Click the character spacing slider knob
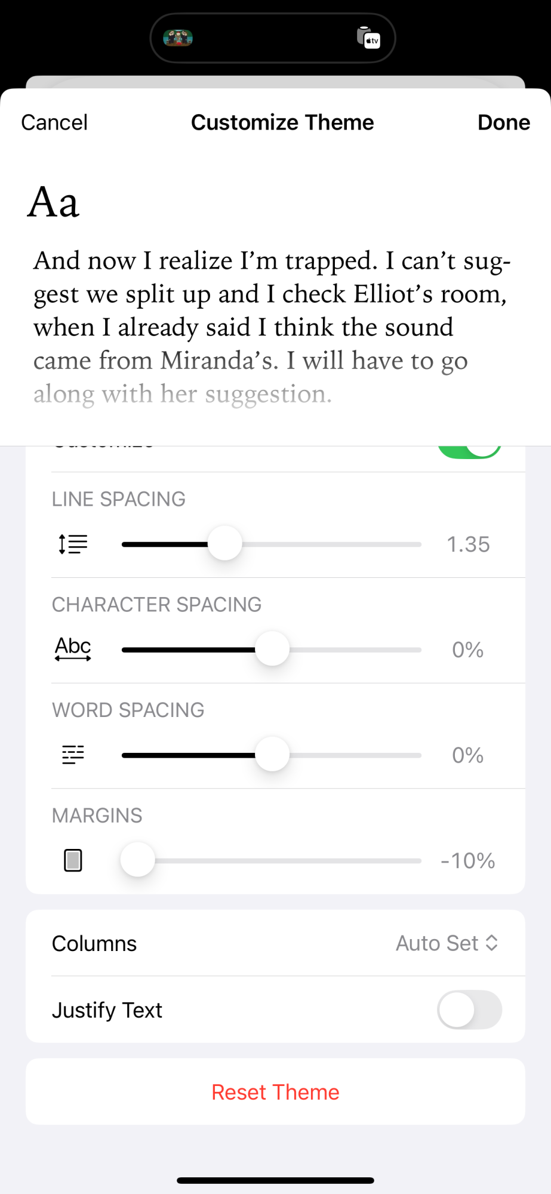The image size is (551, 1194). coord(272,649)
